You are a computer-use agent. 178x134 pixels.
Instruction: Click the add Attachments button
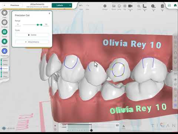coord(32,42)
